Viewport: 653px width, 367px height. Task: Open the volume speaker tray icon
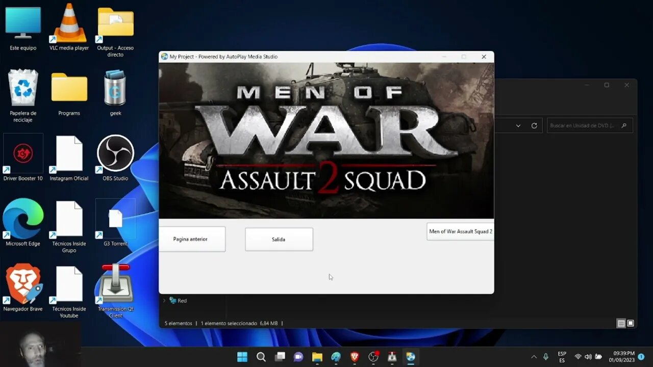[x=588, y=357]
